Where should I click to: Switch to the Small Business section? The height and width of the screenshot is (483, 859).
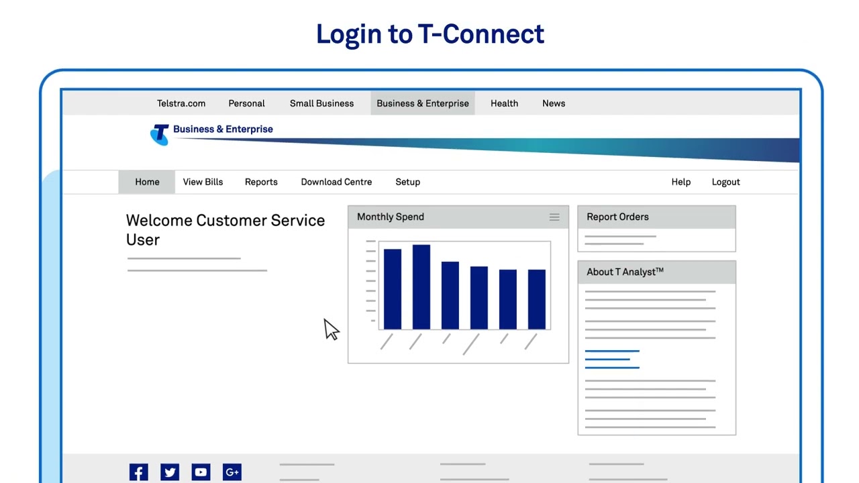(321, 103)
